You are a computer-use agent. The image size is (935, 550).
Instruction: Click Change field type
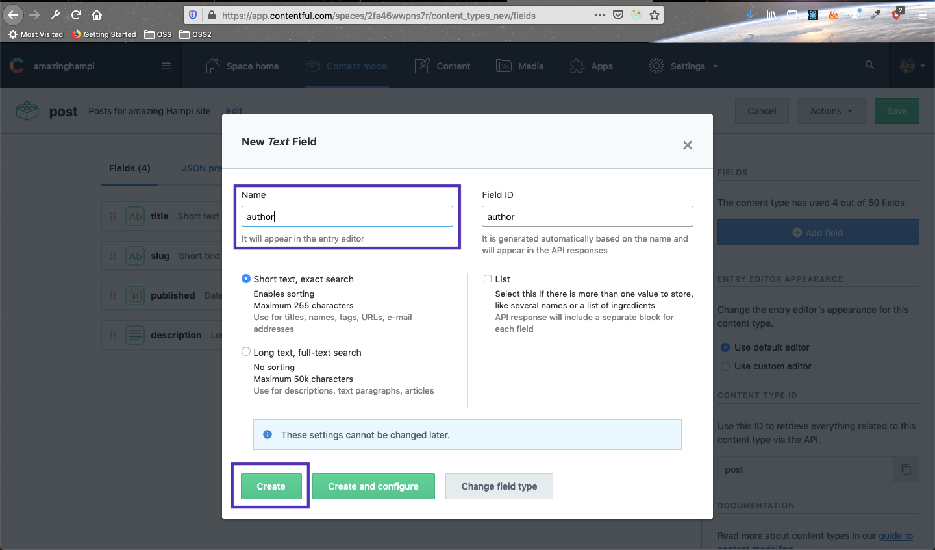499,486
